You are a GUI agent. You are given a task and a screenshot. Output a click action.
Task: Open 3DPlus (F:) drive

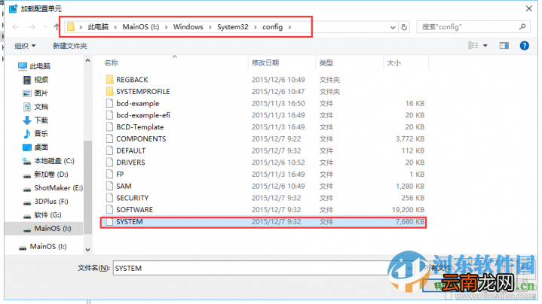tap(46, 201)
